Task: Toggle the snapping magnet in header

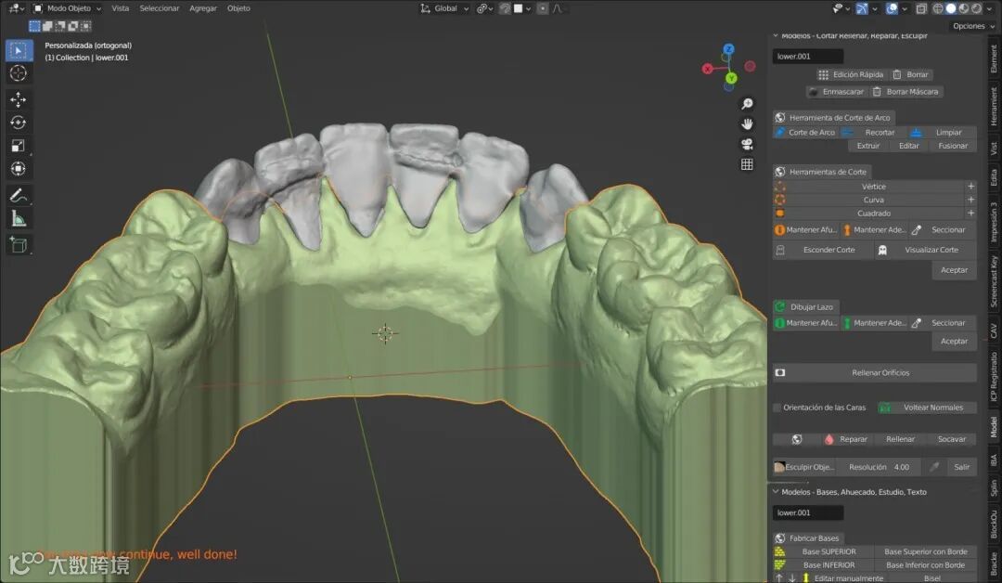Action: pyautogui.click(x=505, y=8)
